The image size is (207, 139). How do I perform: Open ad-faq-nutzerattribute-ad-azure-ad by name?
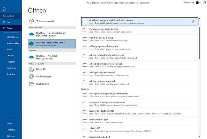[107, 55]
